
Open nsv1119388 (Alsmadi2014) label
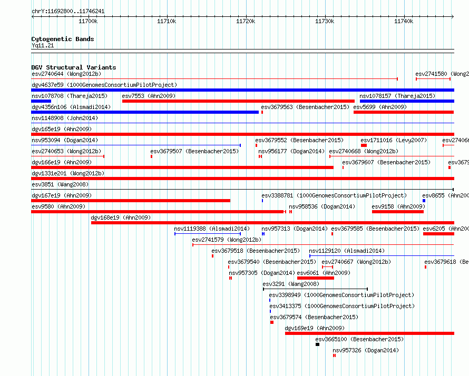tap(212, 229)
